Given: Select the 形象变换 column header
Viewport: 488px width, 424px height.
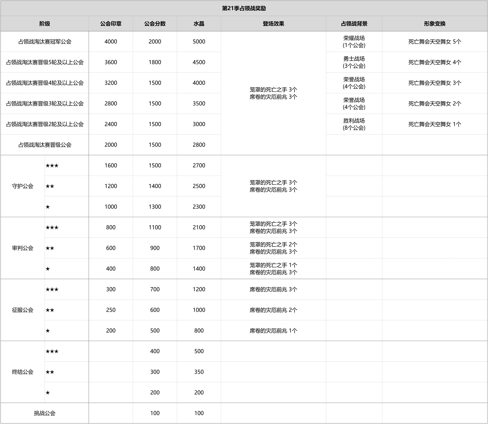Looking at the screenshot, I should tap(435, 24).
